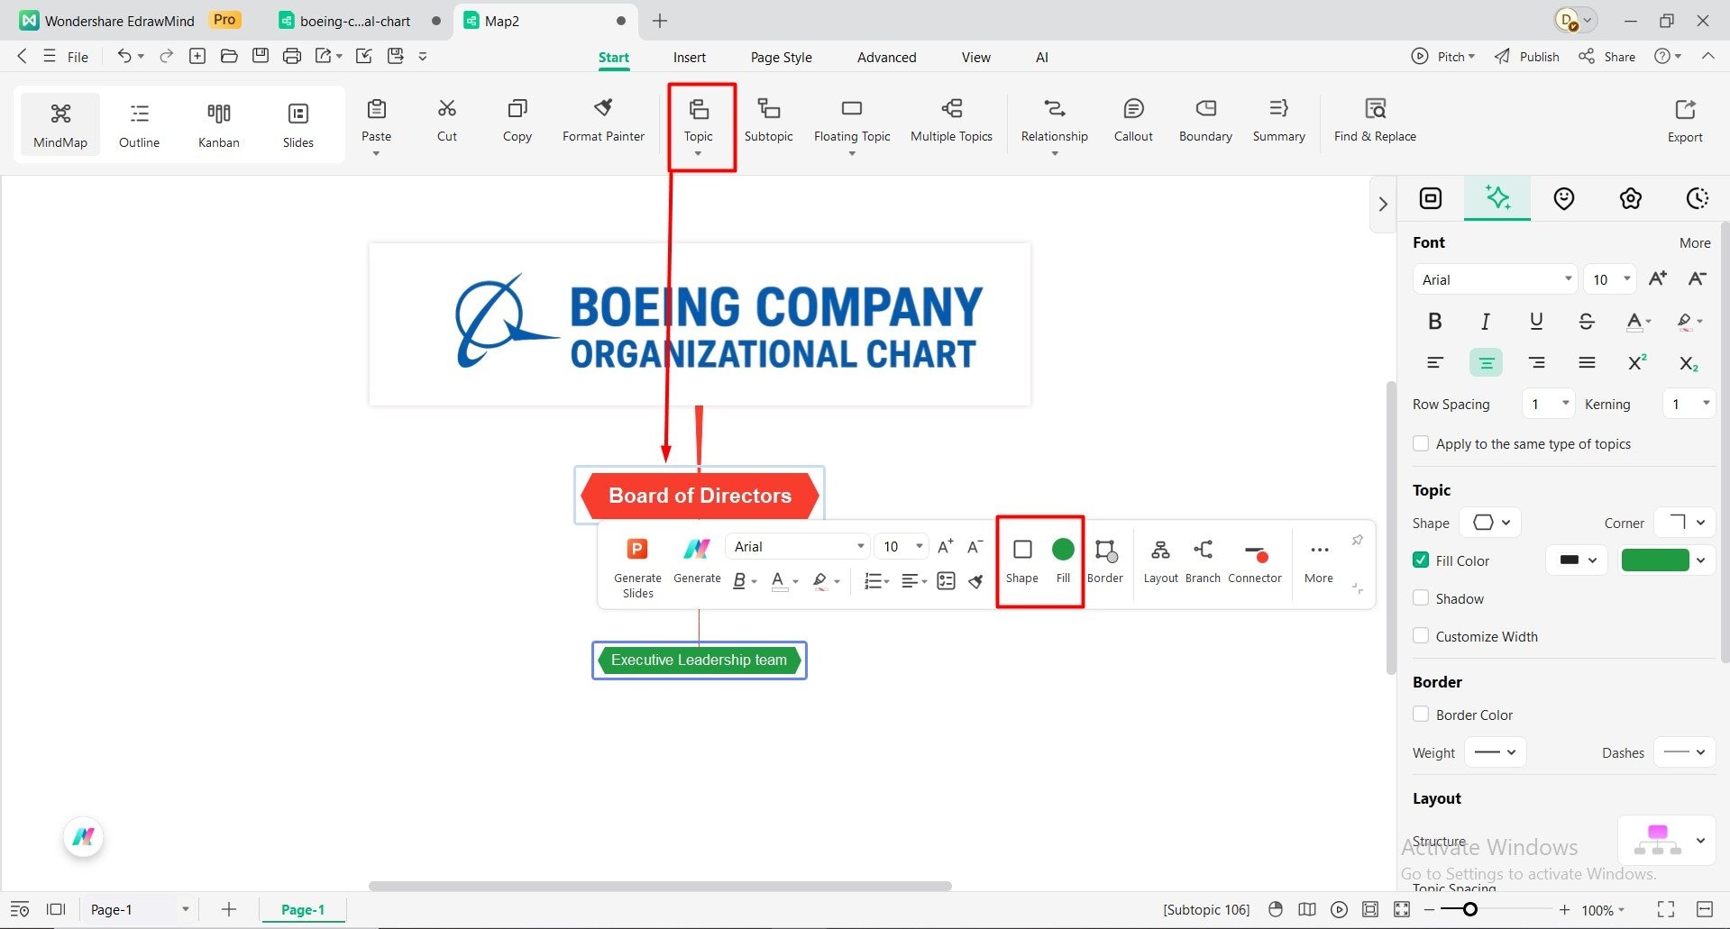Export the mind map
This screenshot has width=1730, height=929.
pyautogui.click(x=1685, y=121)
